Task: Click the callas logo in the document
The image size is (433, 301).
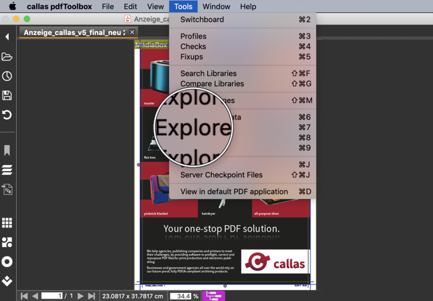Action: click(275, 262)
